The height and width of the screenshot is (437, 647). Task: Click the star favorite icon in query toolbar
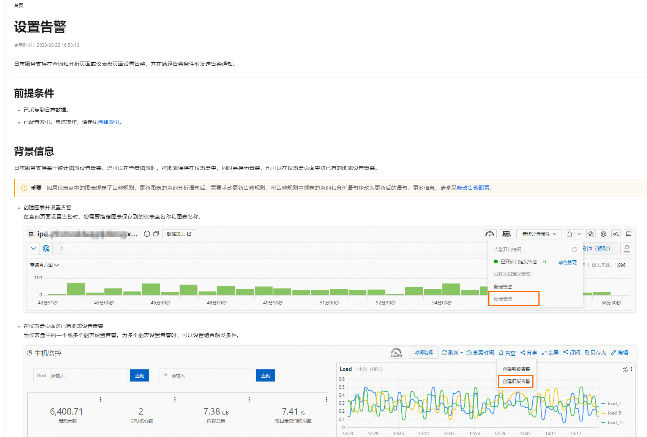pyautogui.click(x=591, y=234)
